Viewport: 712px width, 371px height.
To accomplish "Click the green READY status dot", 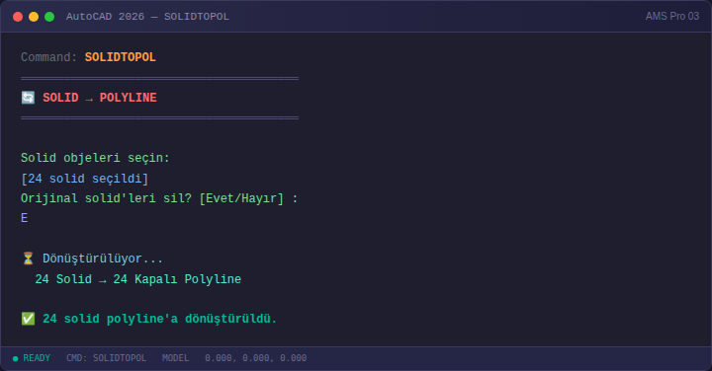I will 16,359.
